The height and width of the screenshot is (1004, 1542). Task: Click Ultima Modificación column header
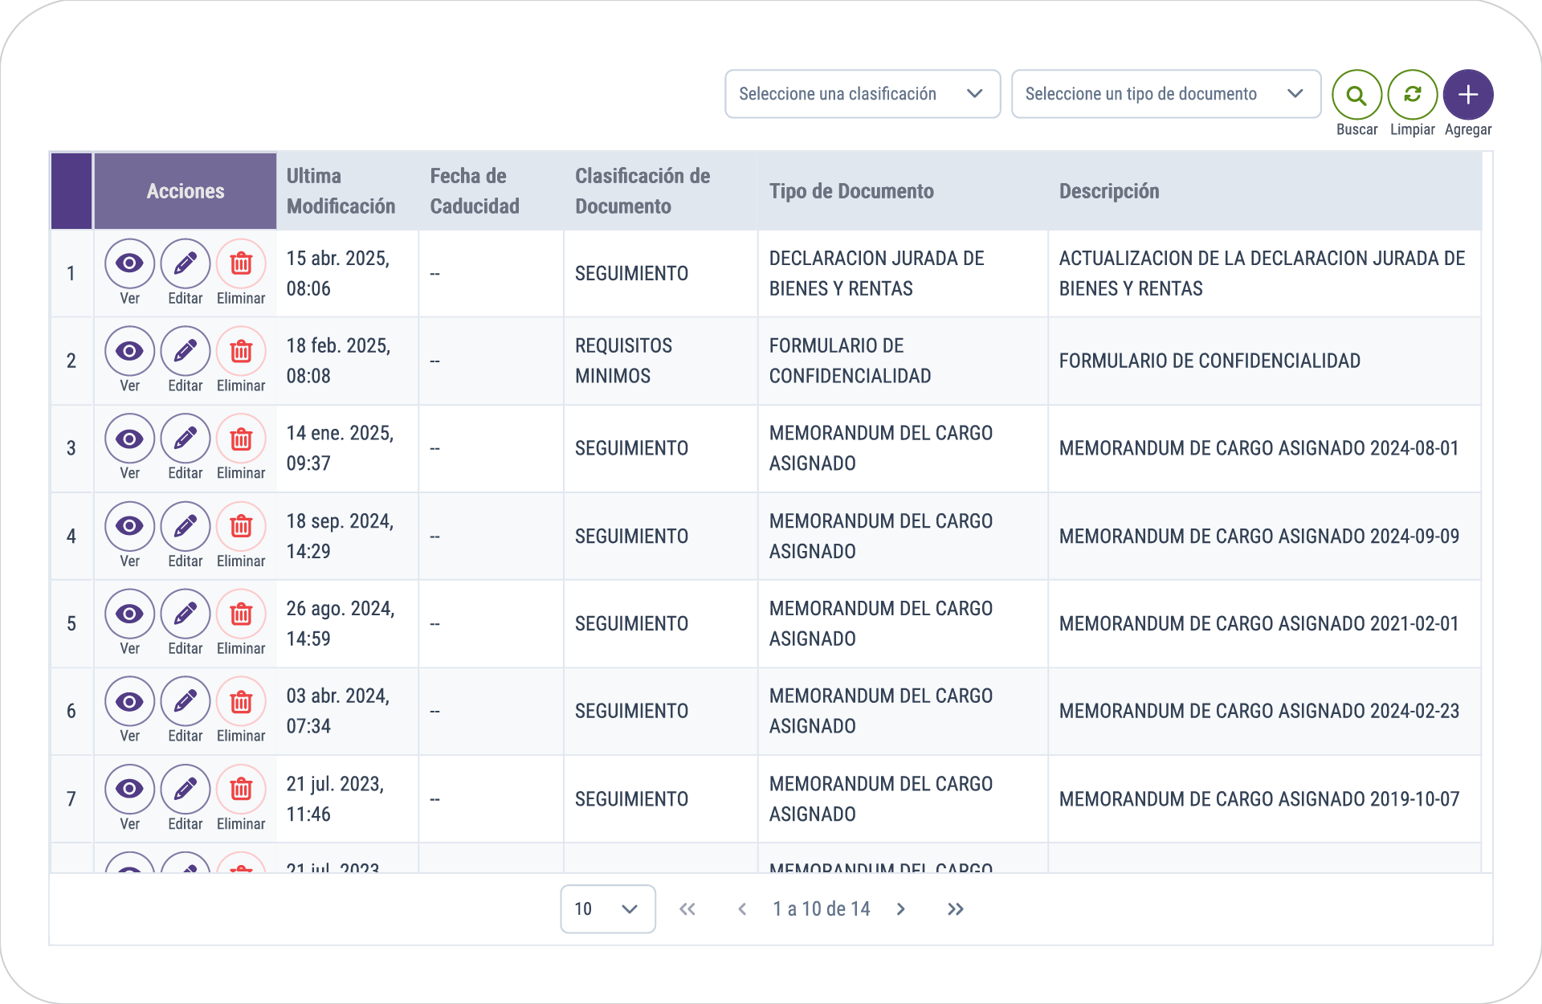point(341,191)
